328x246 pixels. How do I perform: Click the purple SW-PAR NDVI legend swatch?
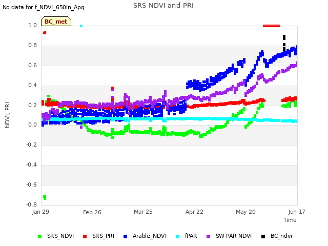[x=209, y=236]
